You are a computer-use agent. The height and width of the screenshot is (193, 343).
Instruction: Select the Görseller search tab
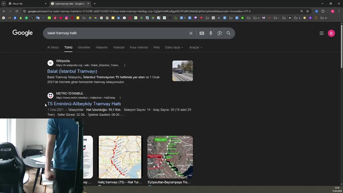click(x=84, y=47)
